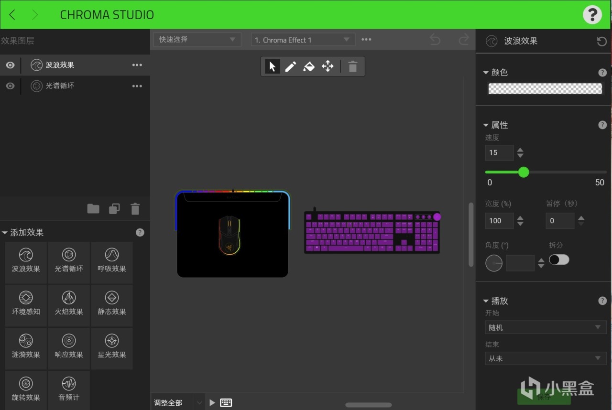
Task: Collapse the 播放 section
Action: 486,301
